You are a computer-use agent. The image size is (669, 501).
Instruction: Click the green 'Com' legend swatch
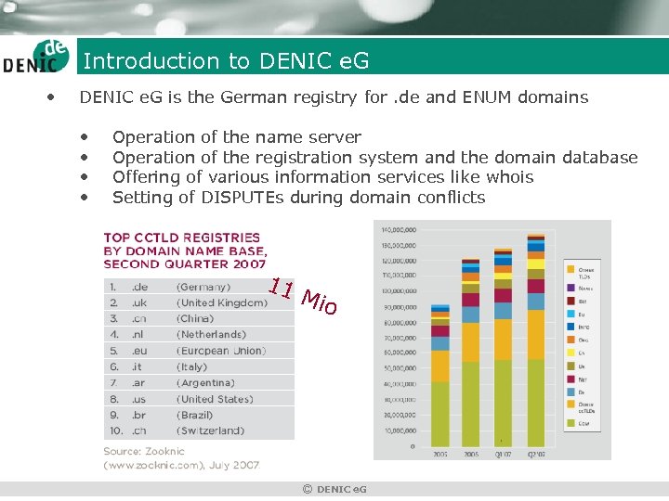coord(571,423)
